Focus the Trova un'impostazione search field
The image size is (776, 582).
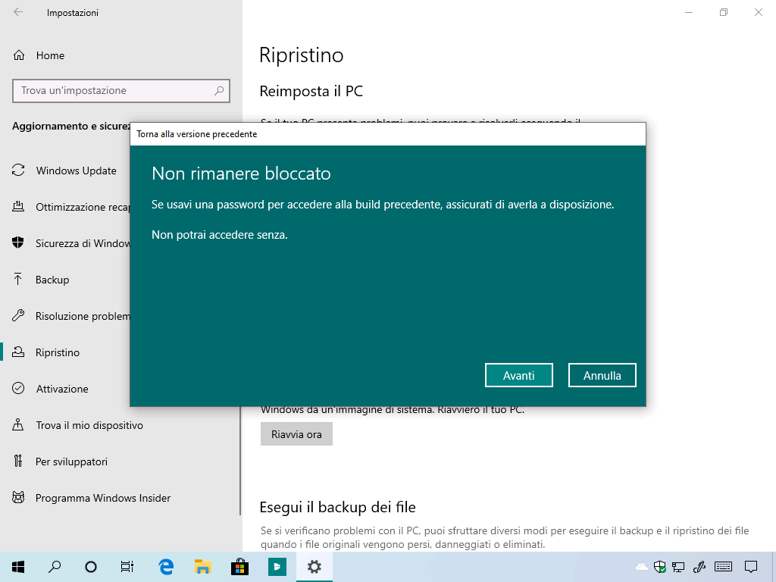tap(121, 91)
